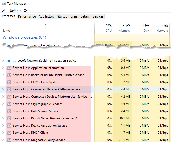Click the 0.8 MB memory value

[126, 68]
